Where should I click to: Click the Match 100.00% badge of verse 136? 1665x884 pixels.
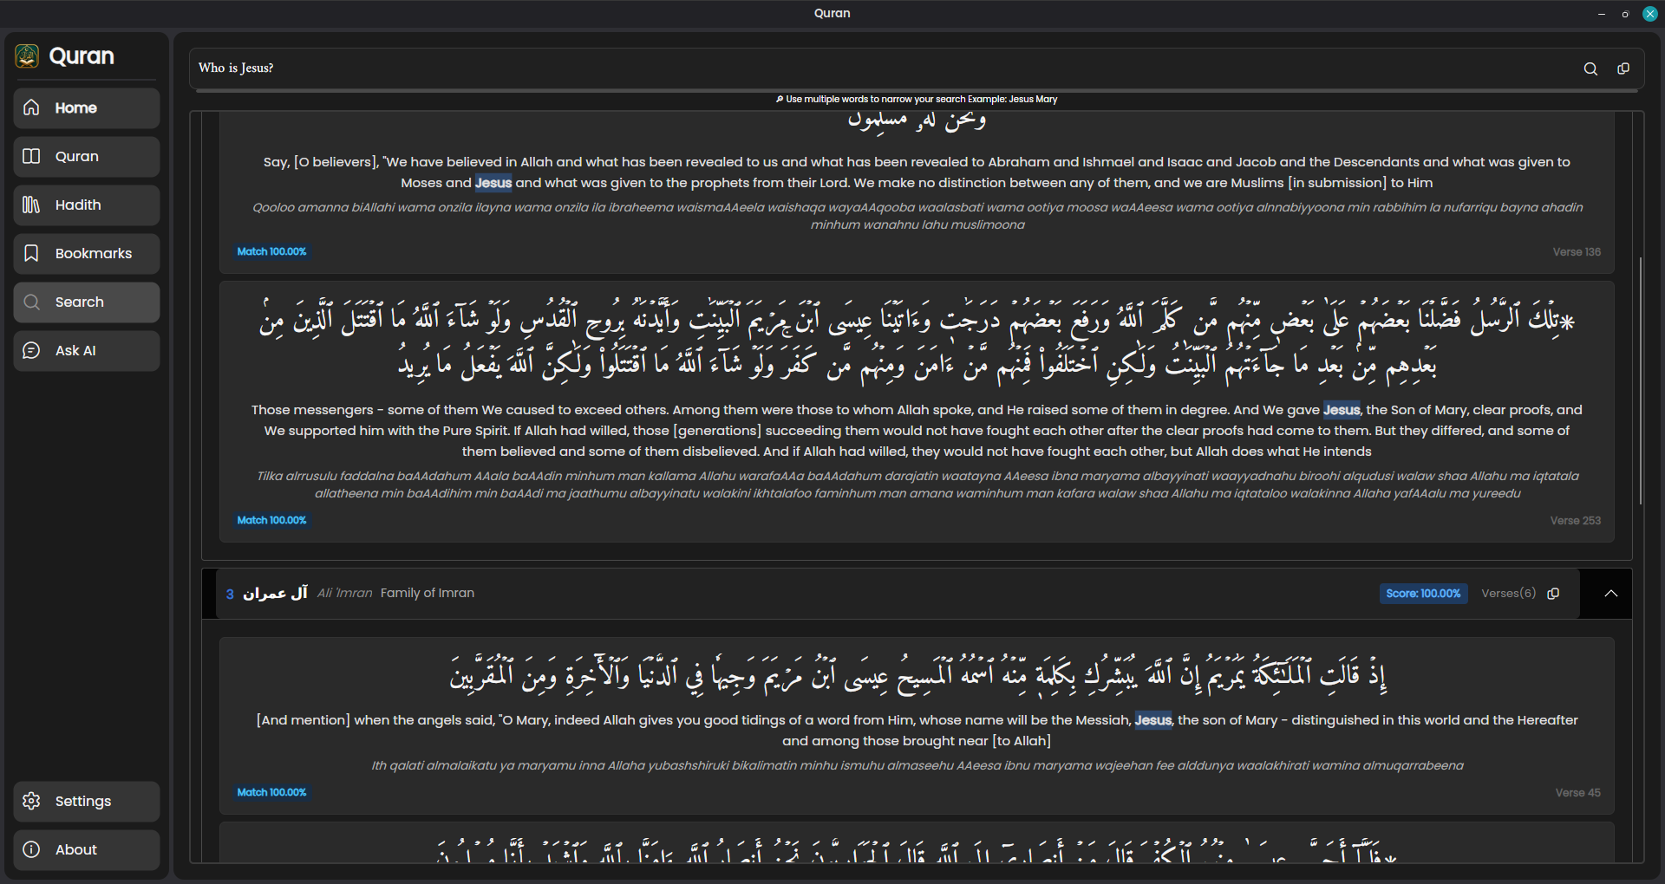click(271, 252)
